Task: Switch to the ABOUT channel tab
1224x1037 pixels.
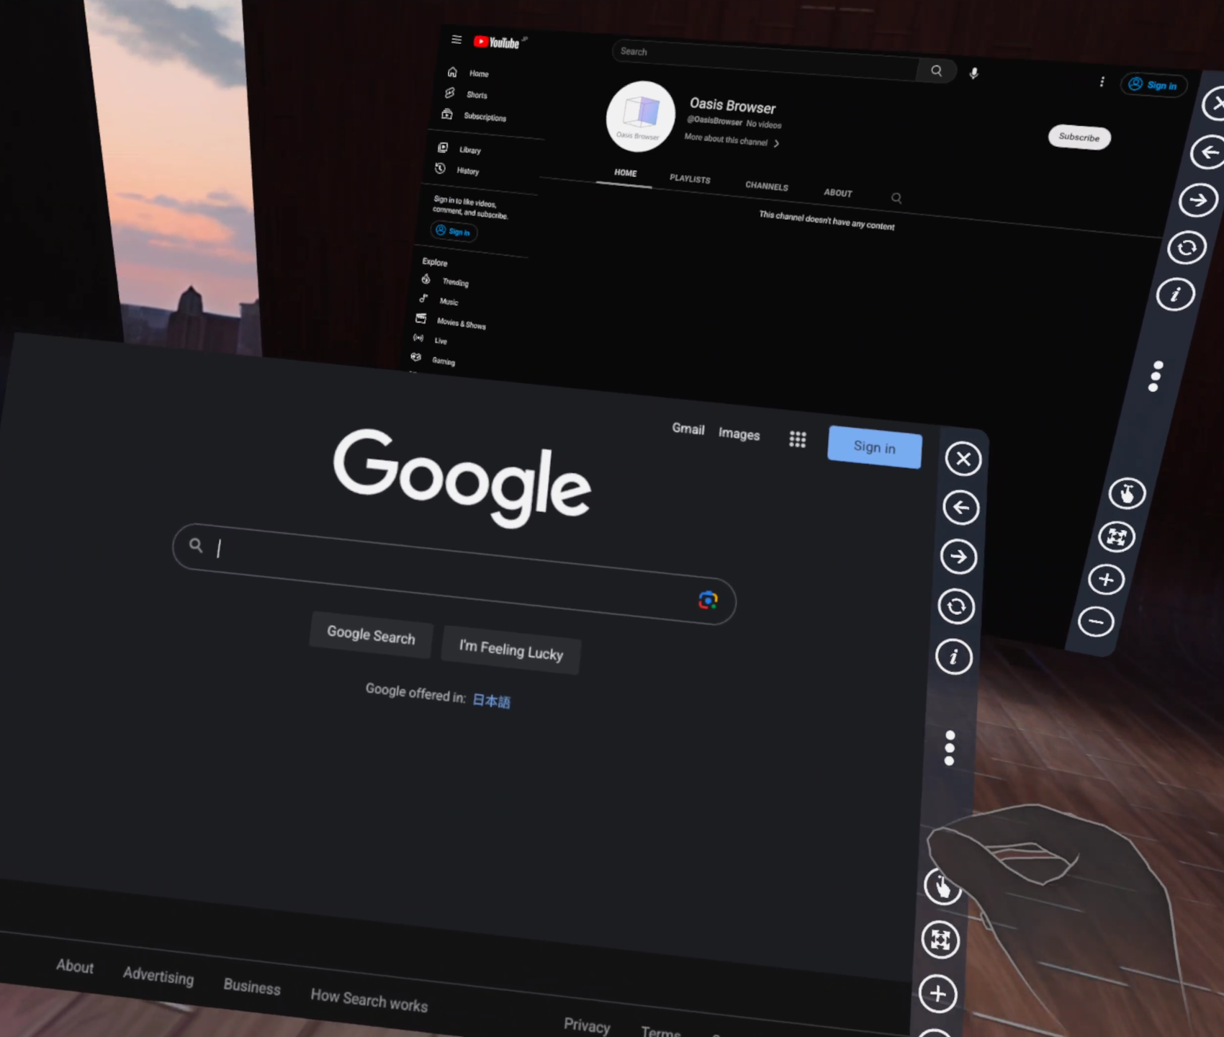Action: click(x=837, y=193)
